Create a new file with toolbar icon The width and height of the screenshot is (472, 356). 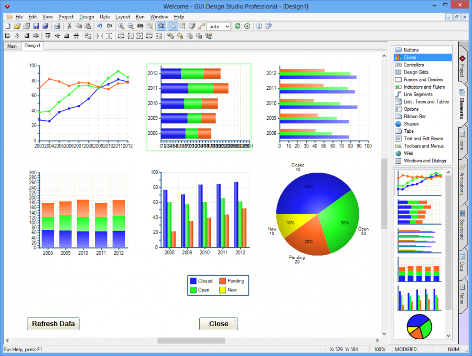click(x=8, y=26)
